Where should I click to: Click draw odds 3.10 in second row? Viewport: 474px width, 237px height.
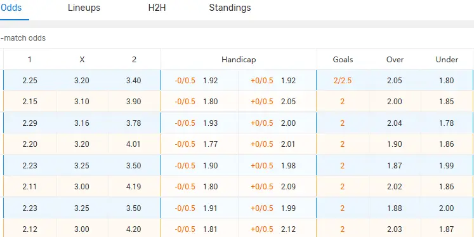[x=82, y=102]
